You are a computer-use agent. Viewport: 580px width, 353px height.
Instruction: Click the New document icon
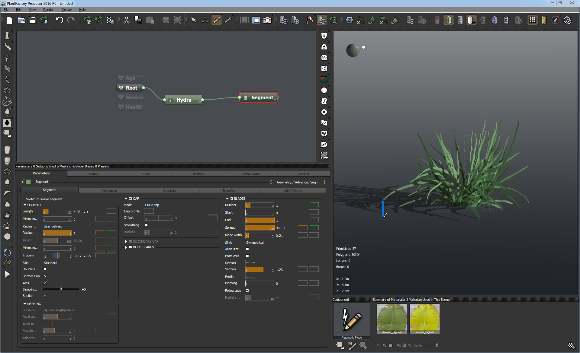coord(9,20)
